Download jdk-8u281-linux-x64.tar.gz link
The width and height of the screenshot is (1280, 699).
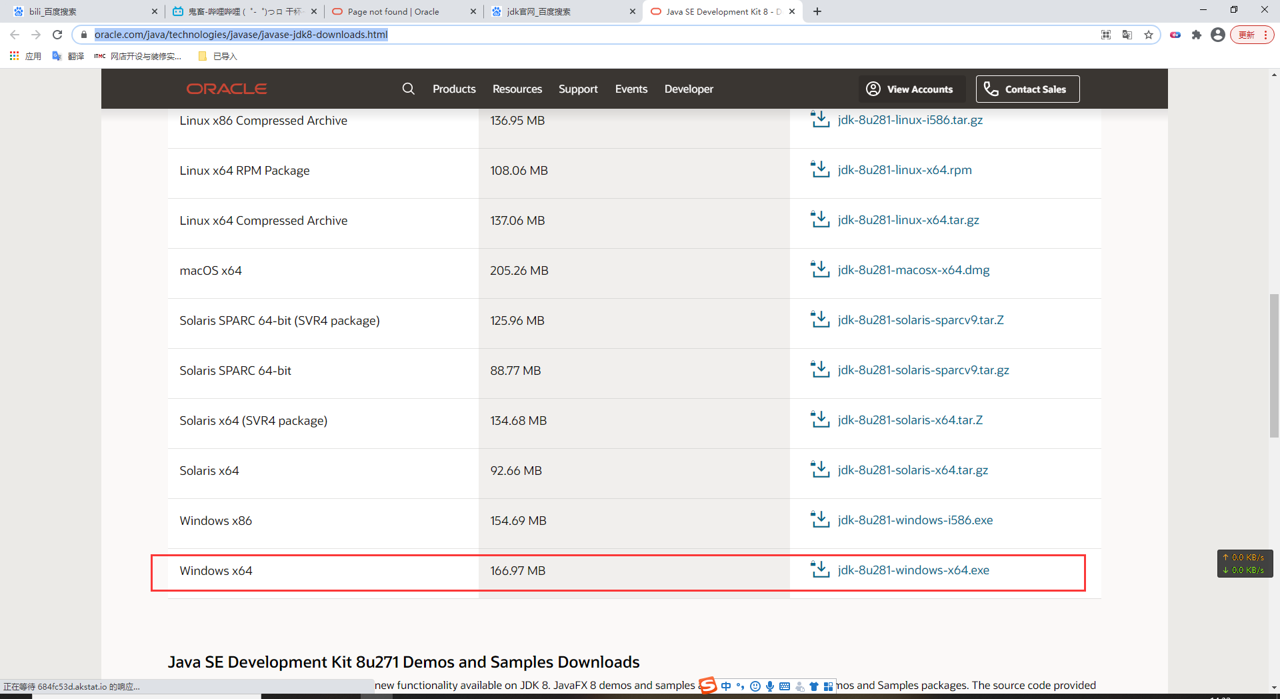click(908, 219)
